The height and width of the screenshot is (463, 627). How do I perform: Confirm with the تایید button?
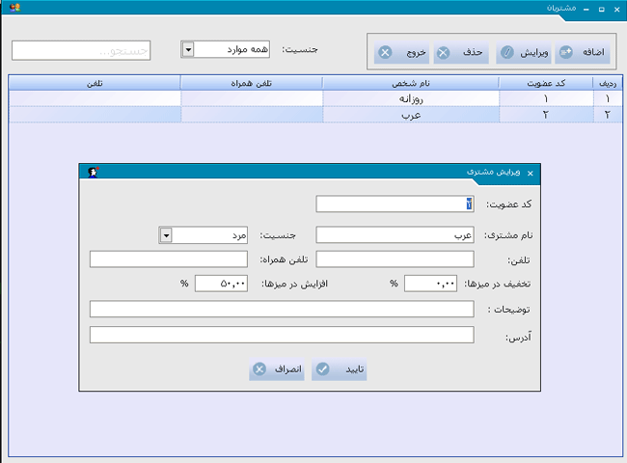pyautogui.click(x=340, y=369)
